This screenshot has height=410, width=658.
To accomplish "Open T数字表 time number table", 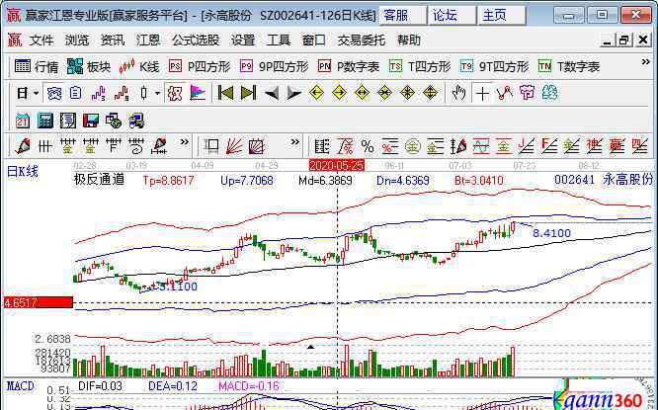I will 569,66.
